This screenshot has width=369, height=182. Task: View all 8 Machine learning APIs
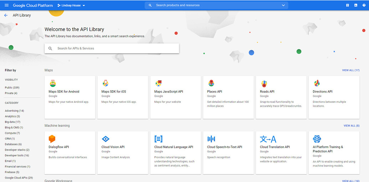point(352,126)
